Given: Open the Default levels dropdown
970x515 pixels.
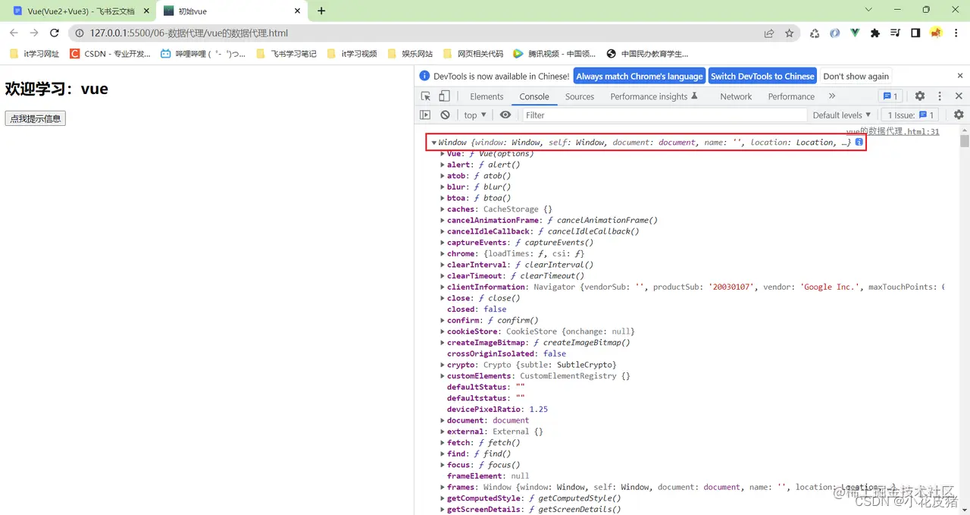Looking at the screenshot, I should point(842,115).
